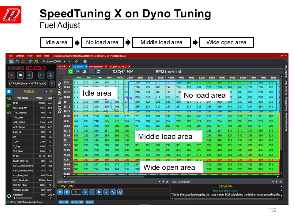Toggle the red SCALE button
The image size is (294, 220).
tap(62, 71)
